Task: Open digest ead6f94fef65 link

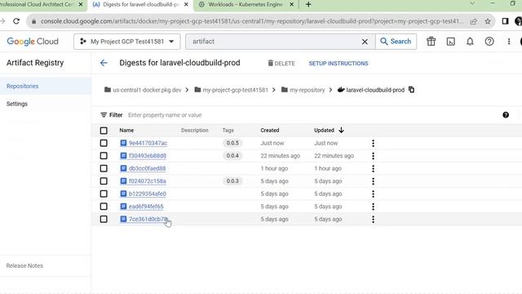Action: [x=146, y=207]
